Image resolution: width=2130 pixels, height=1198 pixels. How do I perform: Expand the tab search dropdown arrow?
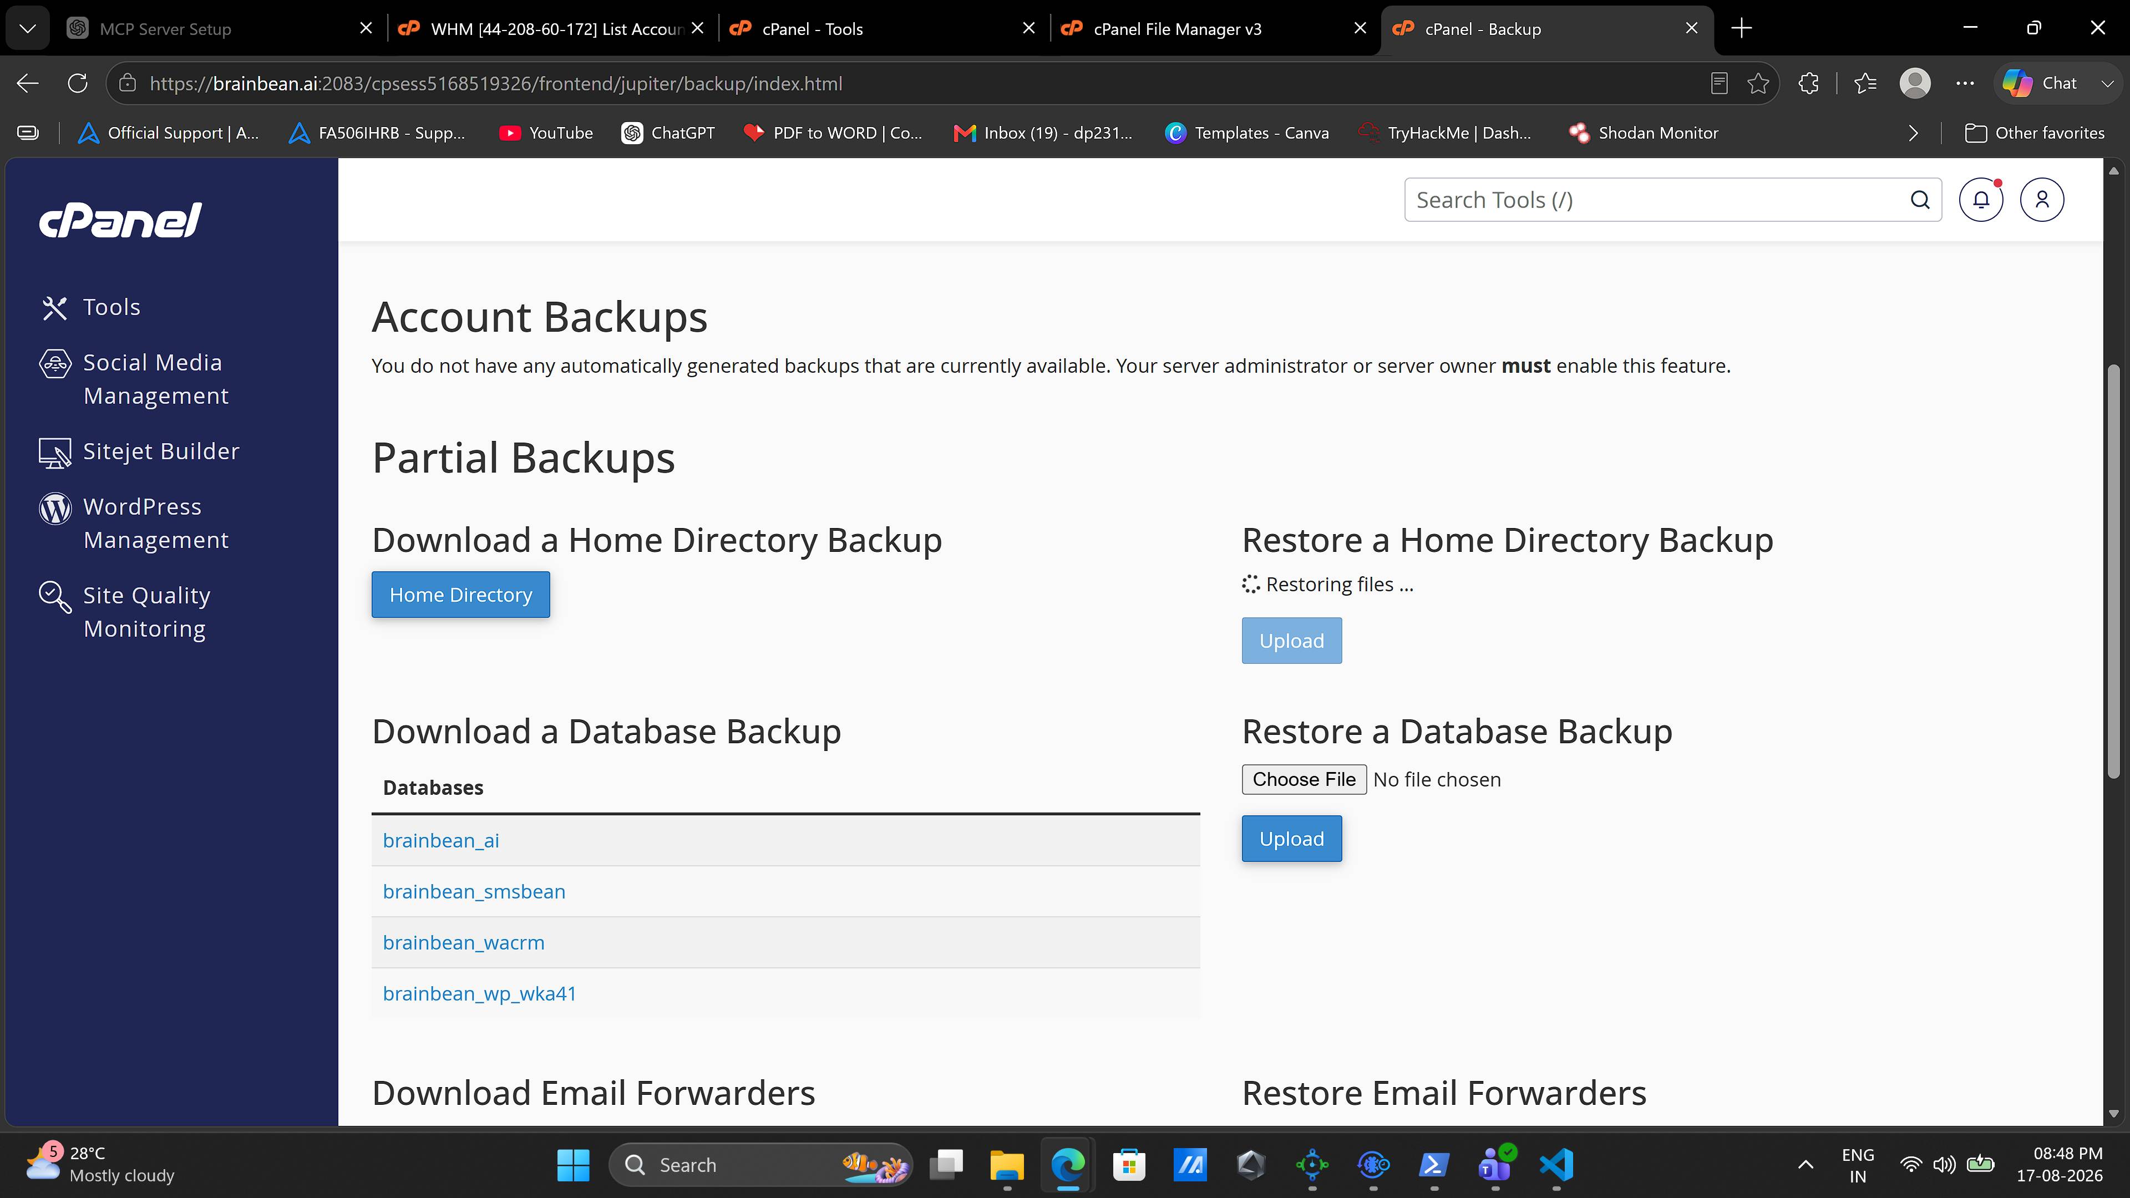click(27, 28)
